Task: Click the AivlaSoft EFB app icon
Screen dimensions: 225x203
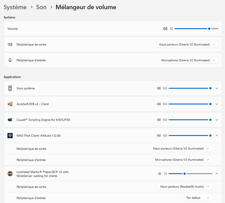Action: point(10,104)
